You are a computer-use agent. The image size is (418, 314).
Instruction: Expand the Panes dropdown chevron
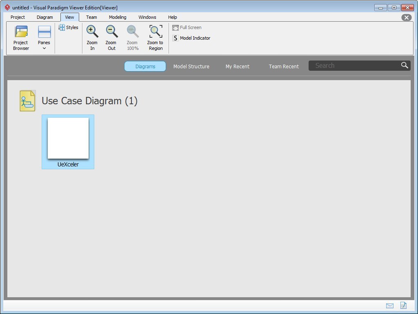pyautogui.click(x=44, y=48)
